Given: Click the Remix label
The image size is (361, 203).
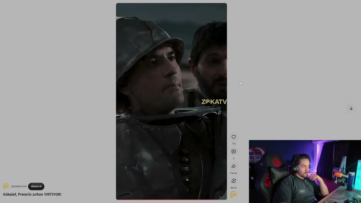Looking at the screenshot, I should [234, 188].
